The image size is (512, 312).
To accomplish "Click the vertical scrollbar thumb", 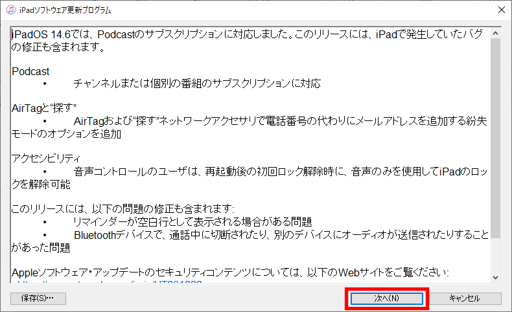I will 495,139.
